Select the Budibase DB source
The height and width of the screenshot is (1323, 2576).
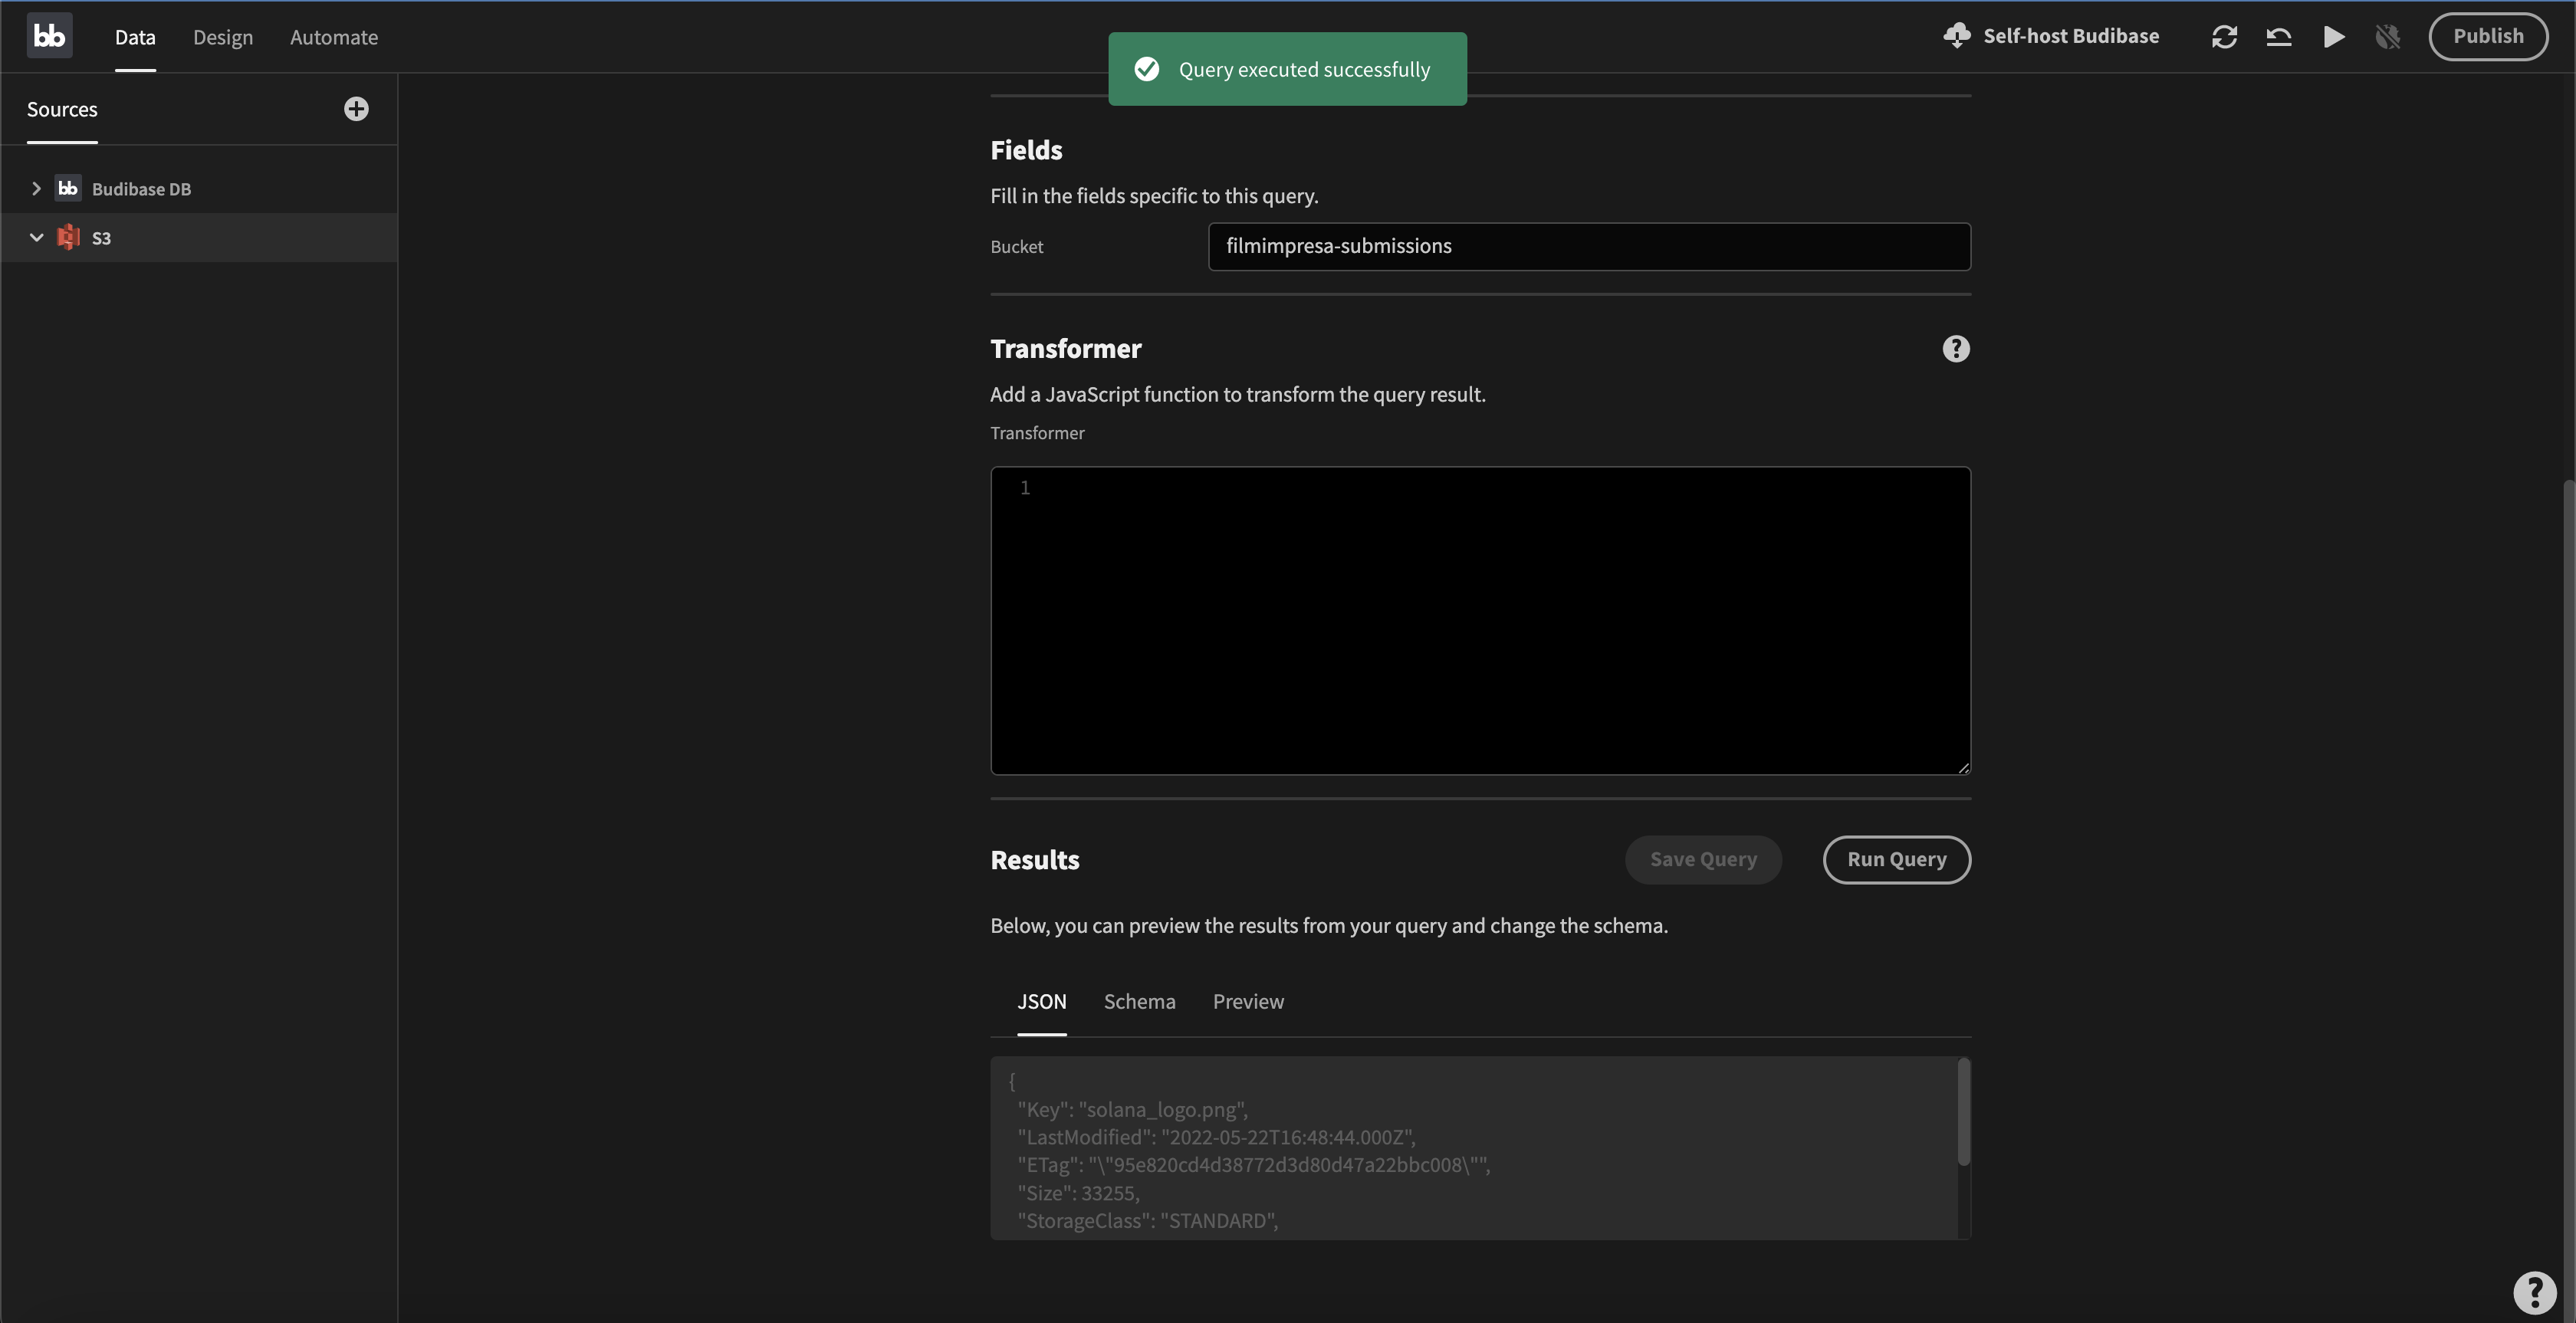coord(141,189)
